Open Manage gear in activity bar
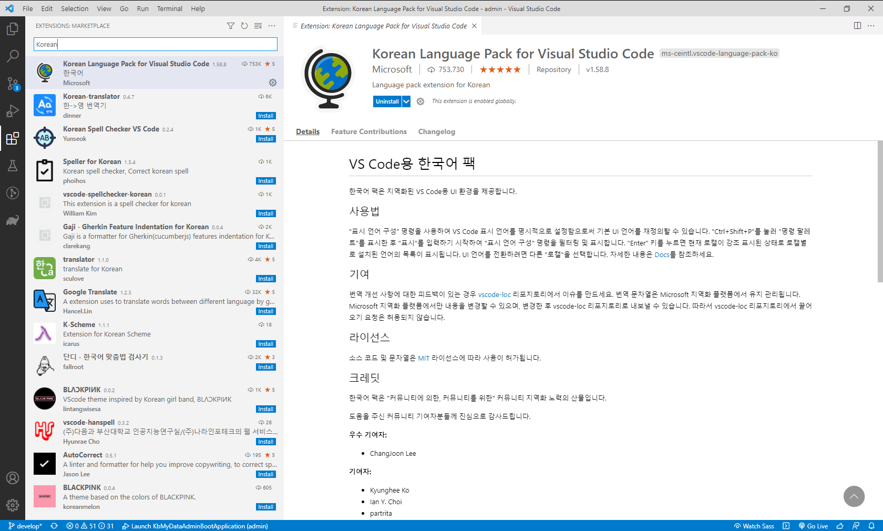 pos(13,505)
